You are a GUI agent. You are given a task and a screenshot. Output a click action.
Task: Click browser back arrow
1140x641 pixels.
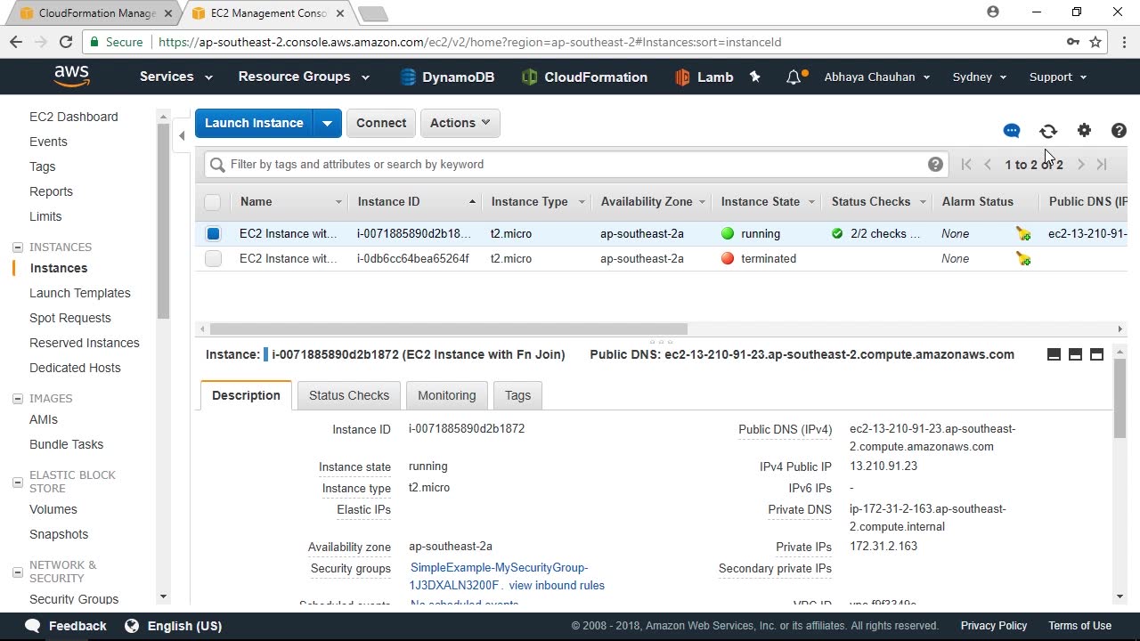(15, 42)
